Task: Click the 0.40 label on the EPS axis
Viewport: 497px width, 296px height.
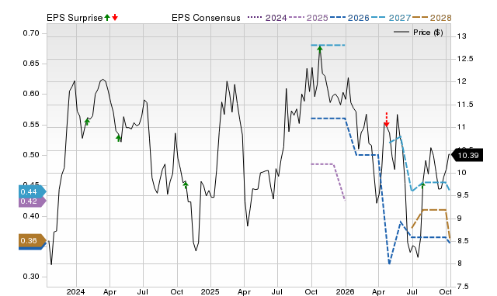Action: pyautogui.click(x=31, y=216)
